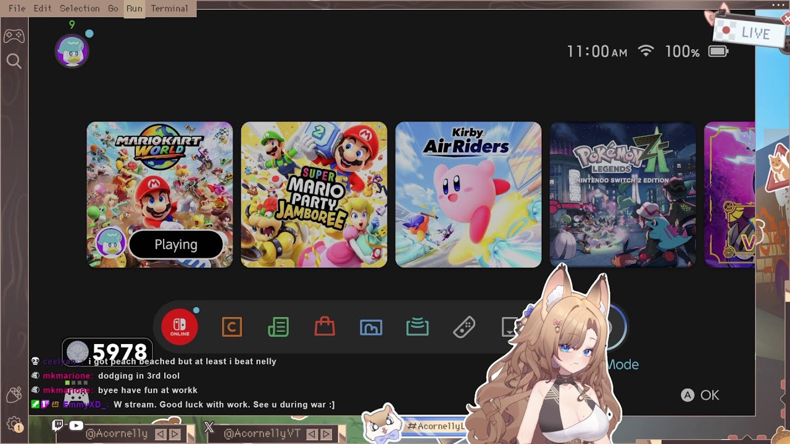This screenshot has width=790, height=444.
Task: Click previous arrow next to @AcornellyVT
Action: (312, 434)
